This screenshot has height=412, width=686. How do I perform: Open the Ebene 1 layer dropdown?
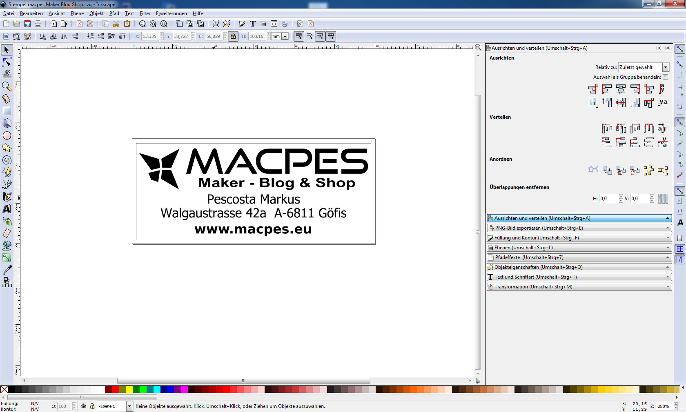click(129, 406)
